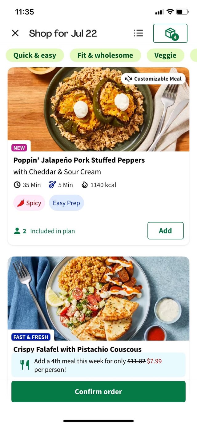Select the Fit & wholesome filter
This screenshot has height=426, width=197.
[105, 55]
